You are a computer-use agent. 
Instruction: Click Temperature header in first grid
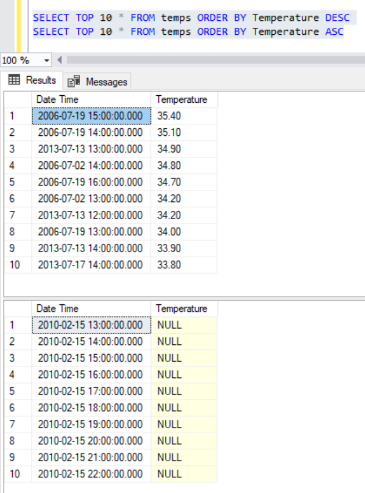coord(184,100)
